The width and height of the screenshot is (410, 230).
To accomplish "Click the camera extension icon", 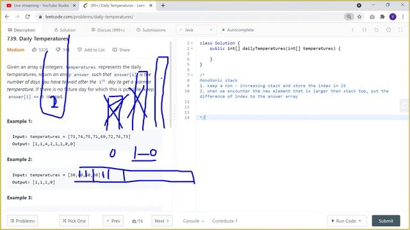I will 372,17.
